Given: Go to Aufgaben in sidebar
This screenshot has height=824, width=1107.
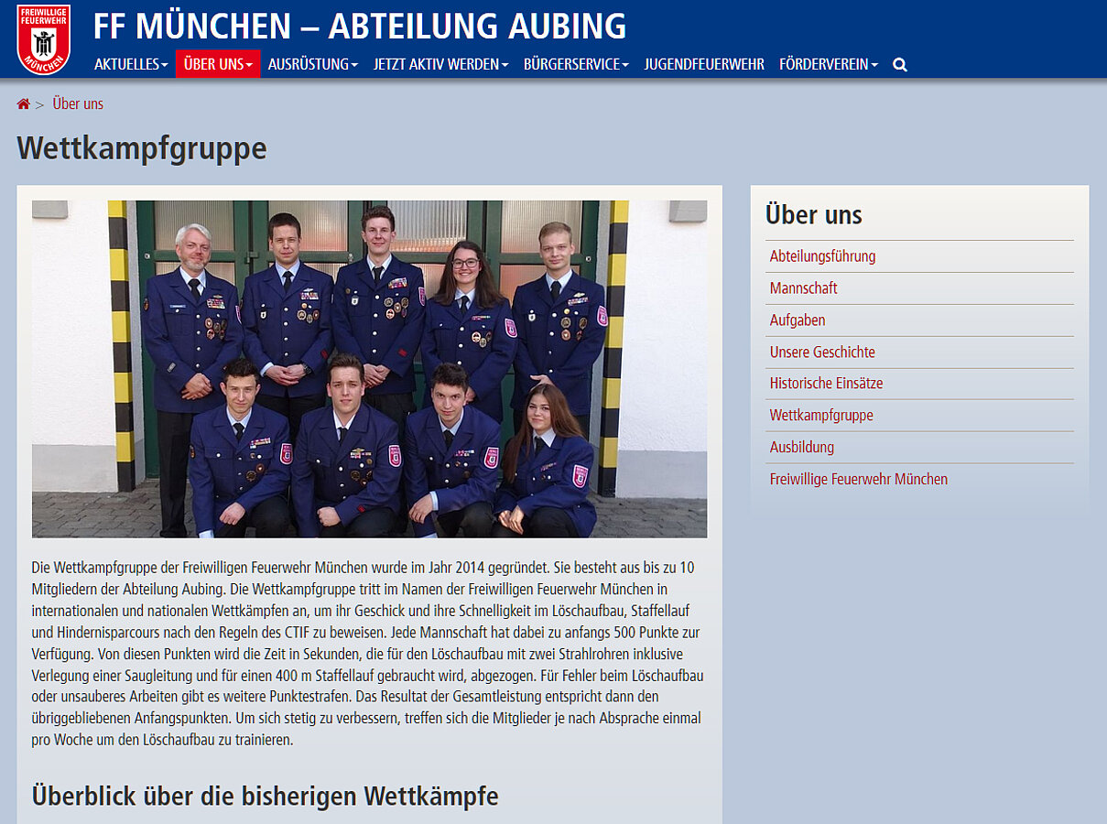Looking at the screenshot, I should pos(798,320).
